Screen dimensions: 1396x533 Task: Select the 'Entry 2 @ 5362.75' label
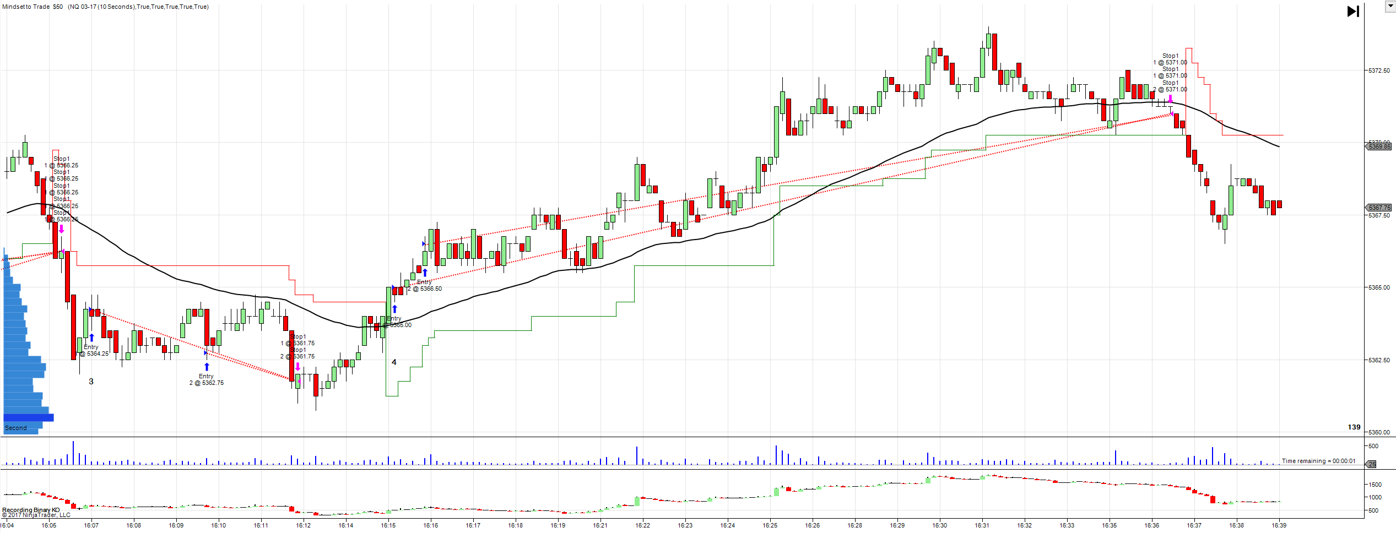pos(207,379)
